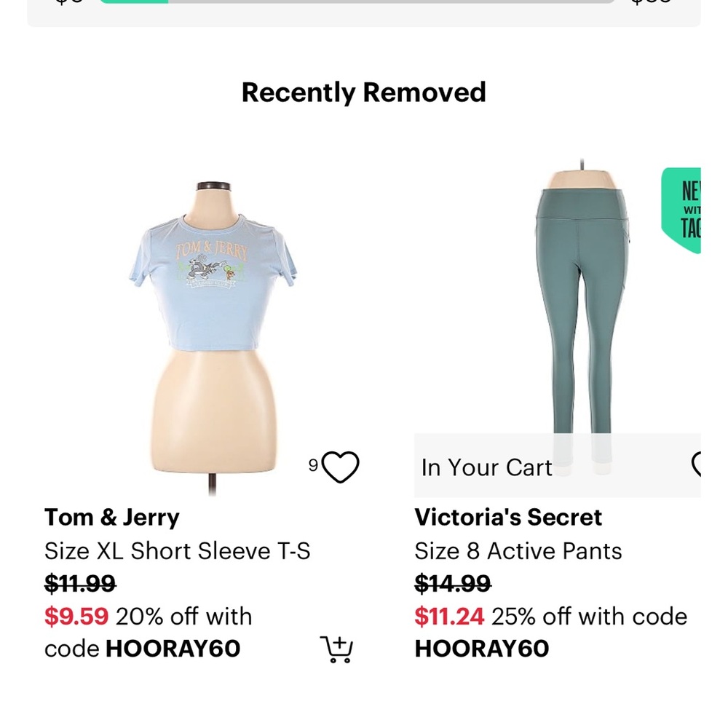Tap the heart on Victoria's Secret pants
728x728 pixels.
click(696, 464)
